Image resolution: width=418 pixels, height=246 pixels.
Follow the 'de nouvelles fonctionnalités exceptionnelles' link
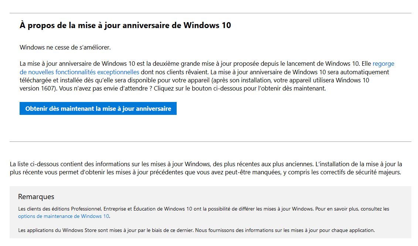[x=79, y=72]
